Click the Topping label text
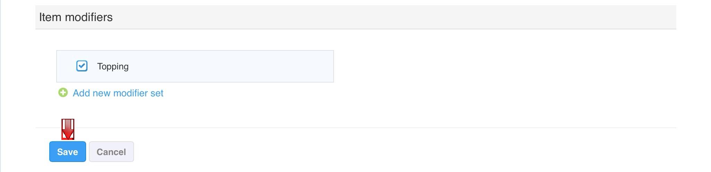The height and width of the screenshot is (172, 711). pyautogui.click(x=113, y=66)
